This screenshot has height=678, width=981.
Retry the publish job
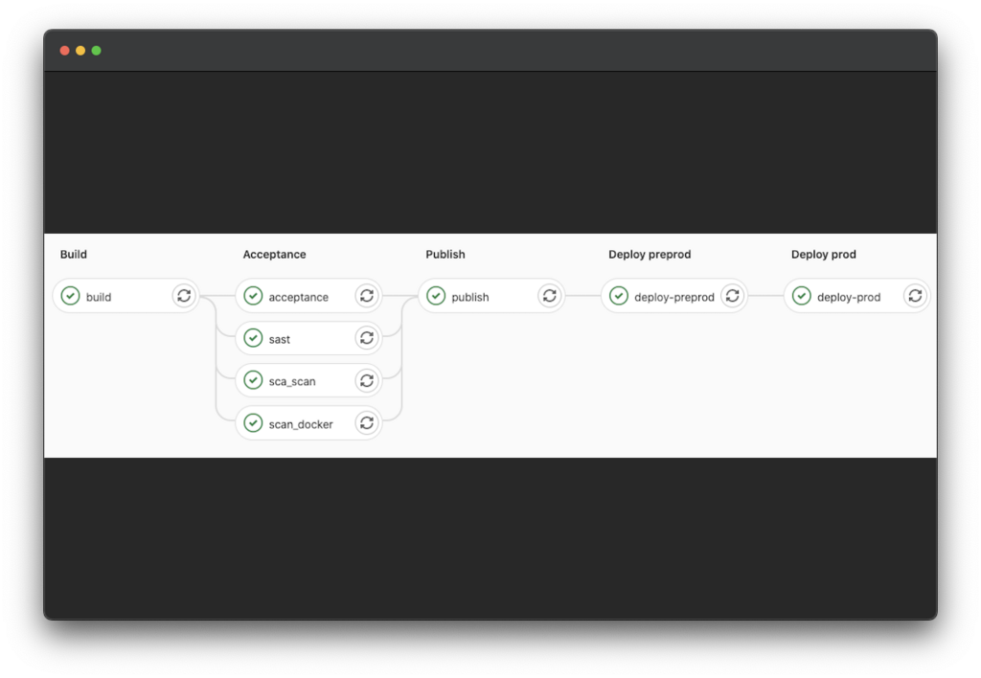tap(549, 296)
